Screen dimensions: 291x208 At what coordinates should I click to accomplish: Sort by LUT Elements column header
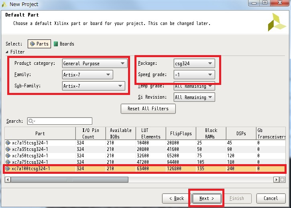[x=151, y=134]
